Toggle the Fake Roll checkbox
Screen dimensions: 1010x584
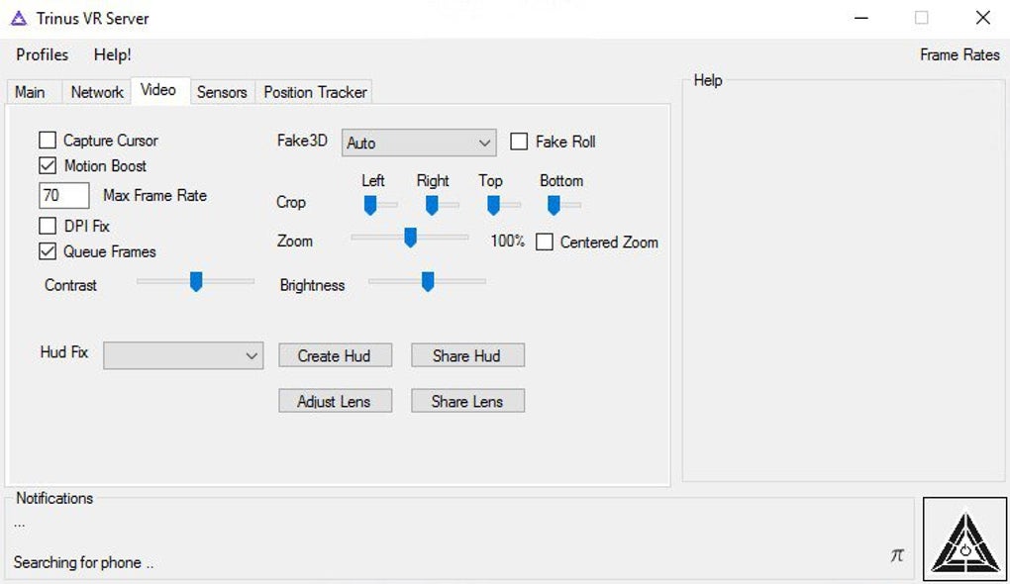519,142
